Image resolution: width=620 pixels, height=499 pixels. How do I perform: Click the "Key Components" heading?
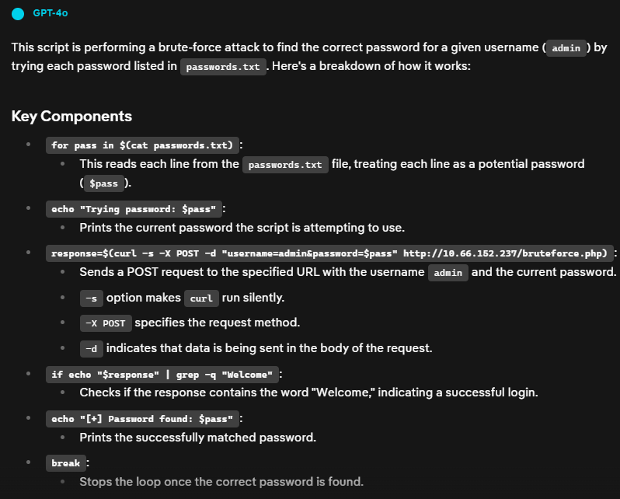pos(71,117)
